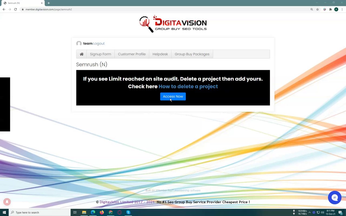Open Group Buy Packages tab
The image size is (346, 216).
pos(192,54)
